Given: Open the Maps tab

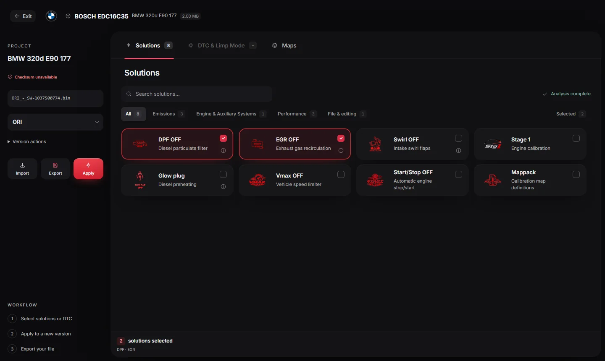Looking at the screenshot, I should (x=284, y=45).
